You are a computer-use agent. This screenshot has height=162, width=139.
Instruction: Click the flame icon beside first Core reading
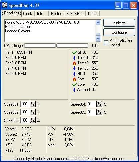tap(74, 79)
